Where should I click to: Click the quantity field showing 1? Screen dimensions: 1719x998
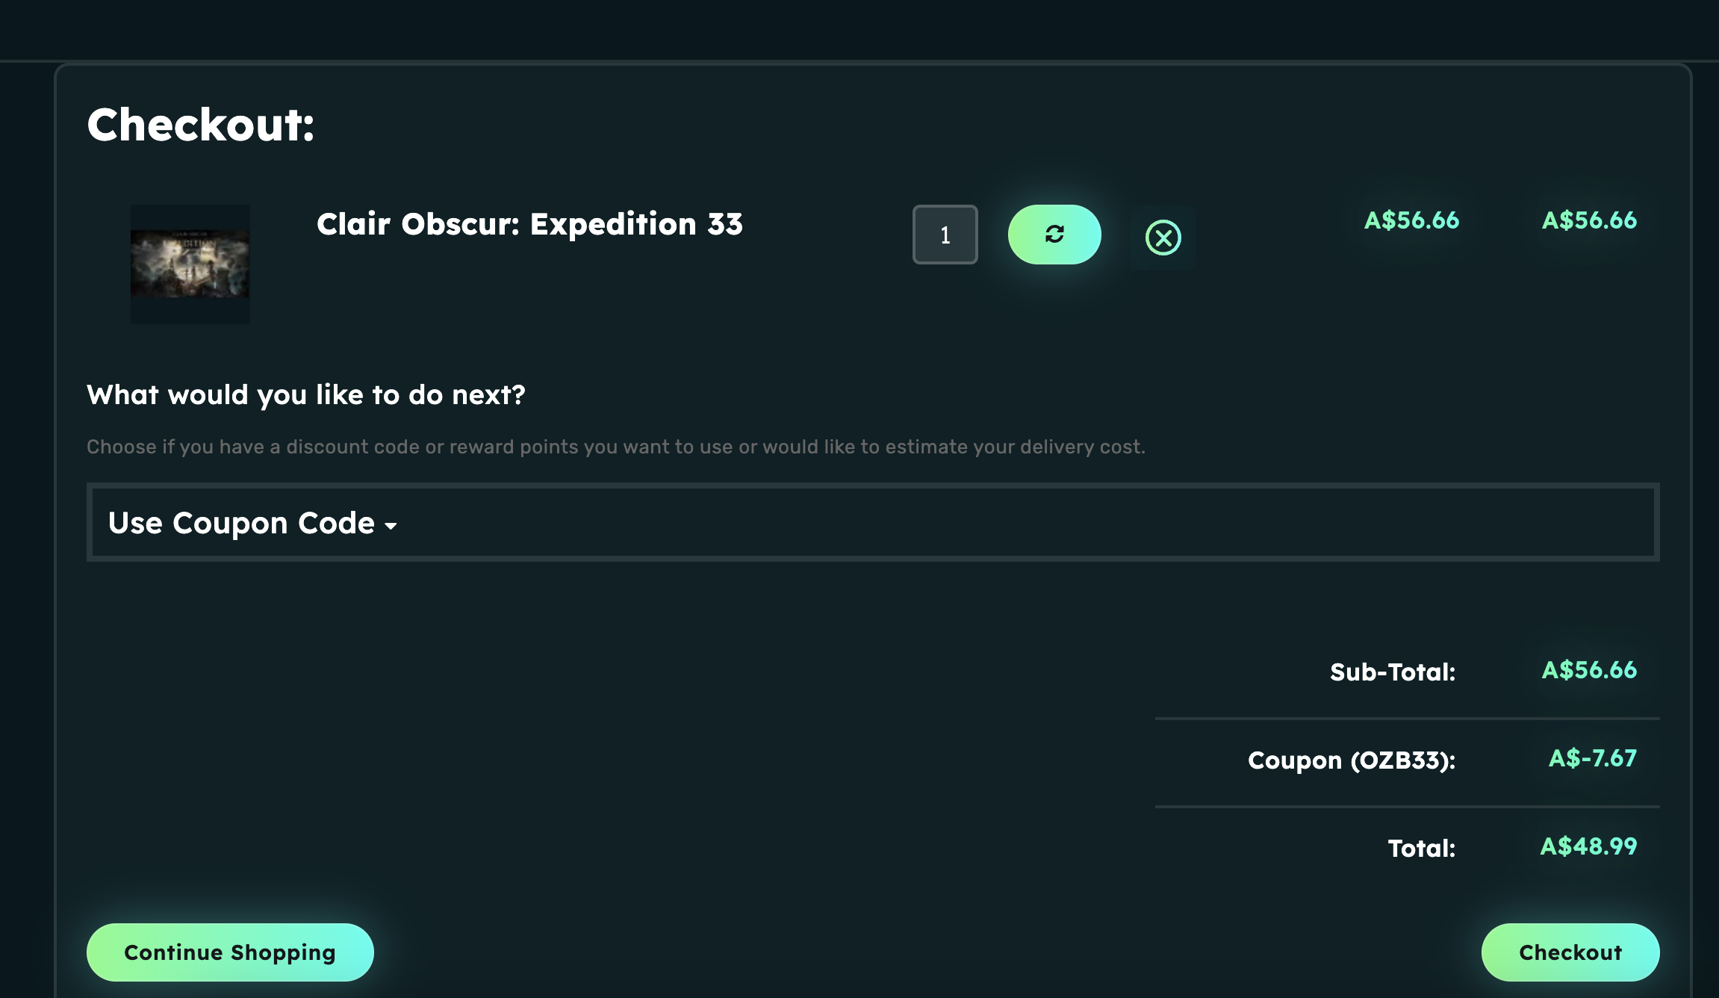(x=945, y=235)
